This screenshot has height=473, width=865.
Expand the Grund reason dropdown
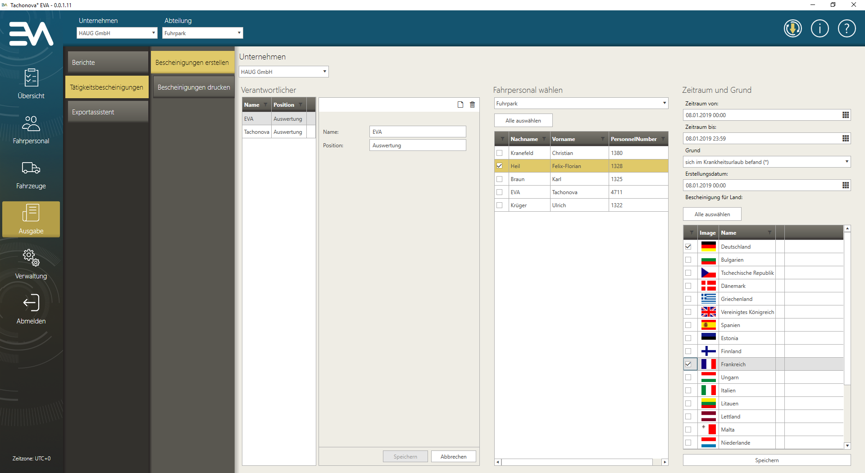[847, 162]
